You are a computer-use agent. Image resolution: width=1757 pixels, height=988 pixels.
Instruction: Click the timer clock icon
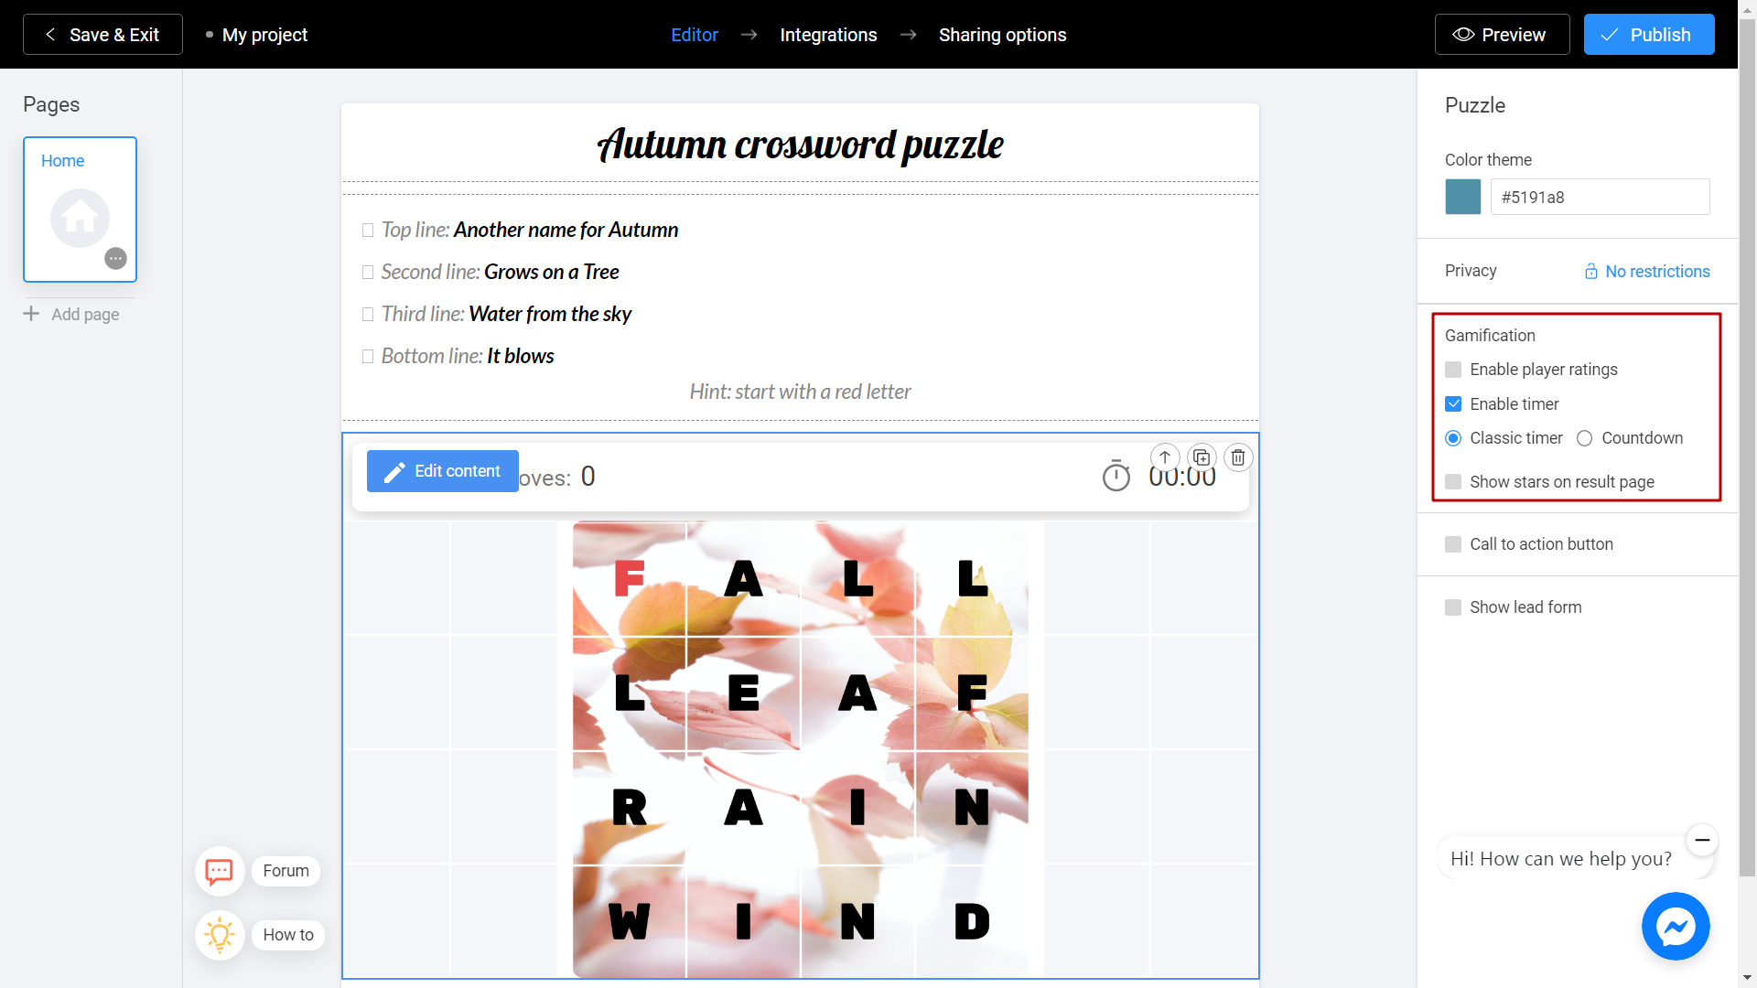(1115, 477)
